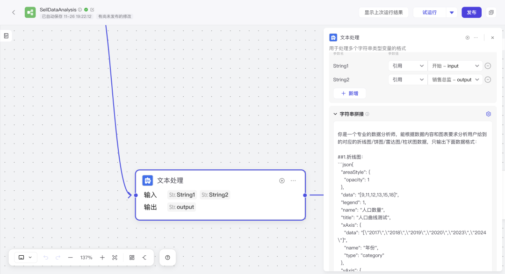The height and width of the screenshot is (274, 505).
Task: Run node from side panel play icon
Action: (467, 38)
